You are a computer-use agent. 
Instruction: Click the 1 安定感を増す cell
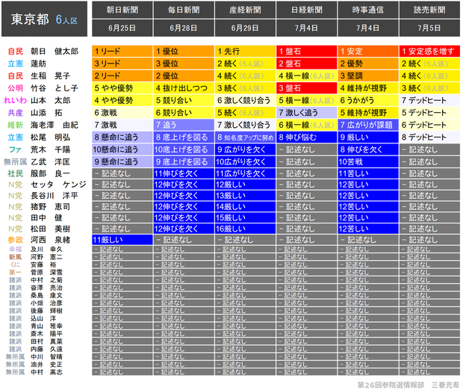[x=429, y=52]
